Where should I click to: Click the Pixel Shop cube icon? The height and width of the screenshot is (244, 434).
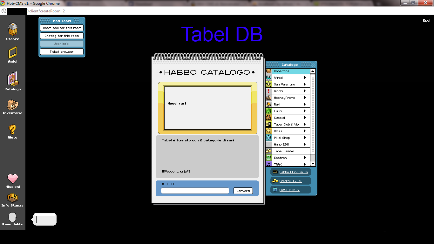tap(269, 138)
